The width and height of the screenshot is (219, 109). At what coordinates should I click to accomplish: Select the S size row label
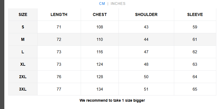(23, 27)
